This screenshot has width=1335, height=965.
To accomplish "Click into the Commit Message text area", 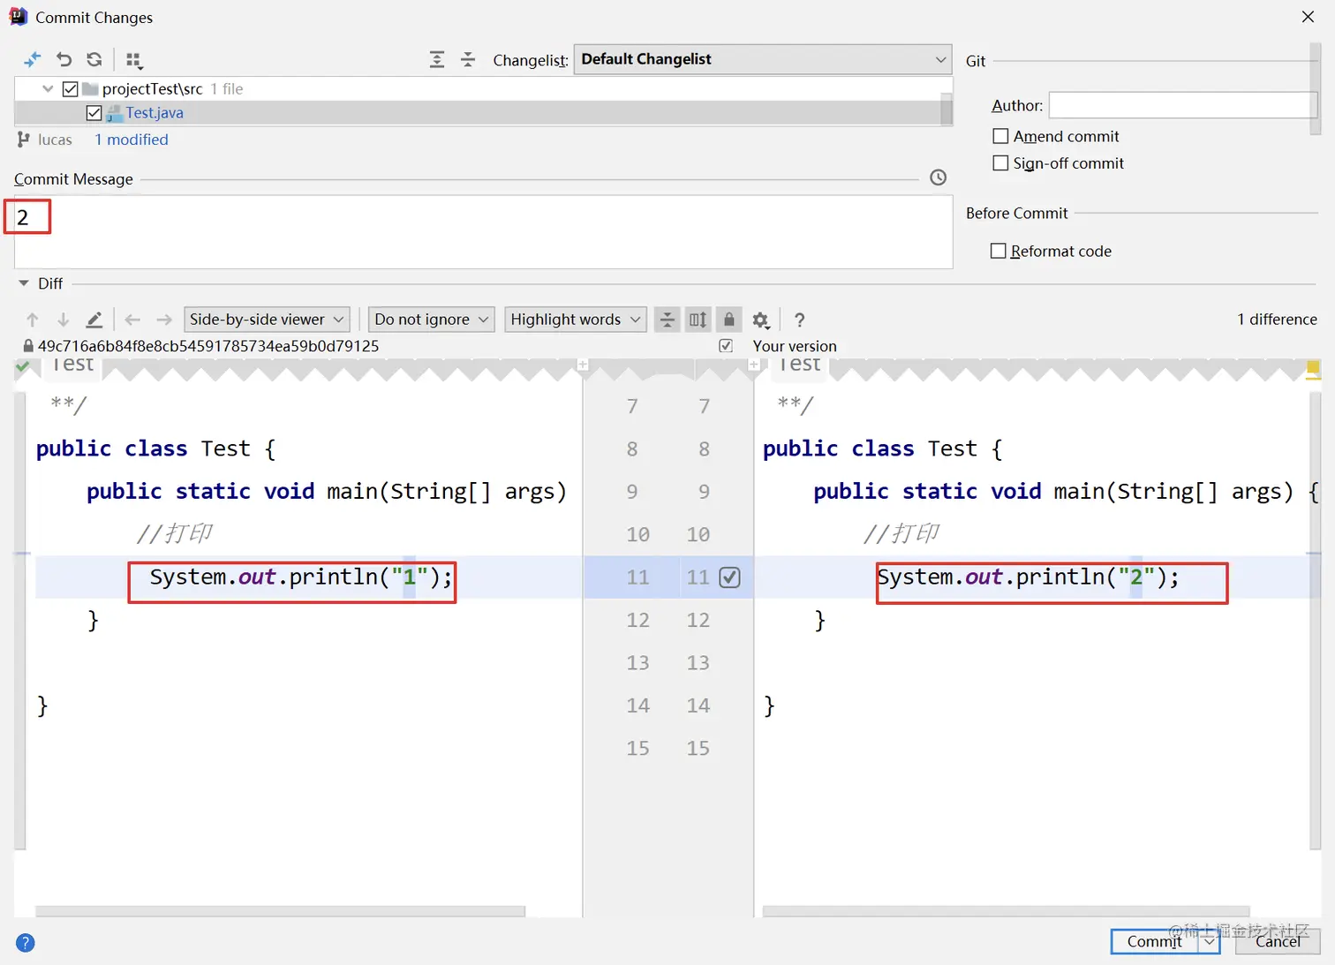I will point(484,231).
